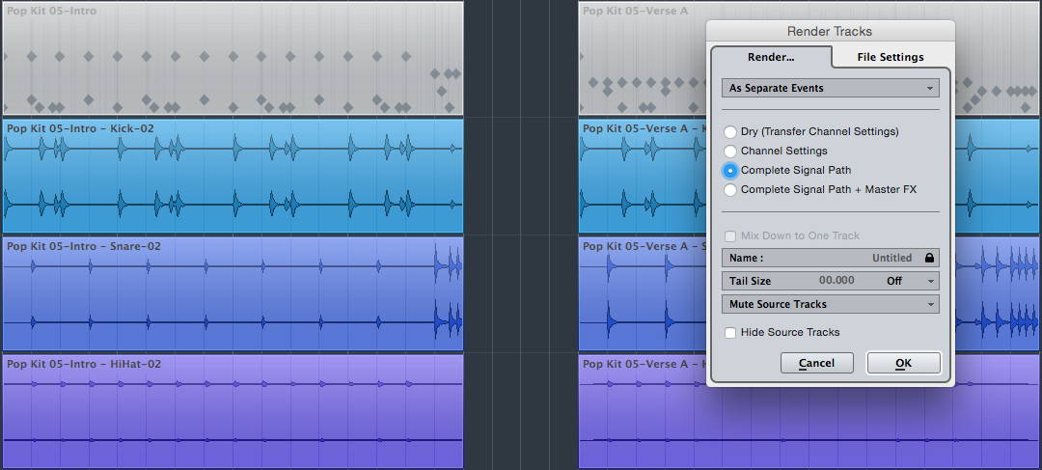This screenshot has width=1042, height=470.
Task: Select the Pop Kit 05-Verse A MIDI event
Action: point(642,59)
